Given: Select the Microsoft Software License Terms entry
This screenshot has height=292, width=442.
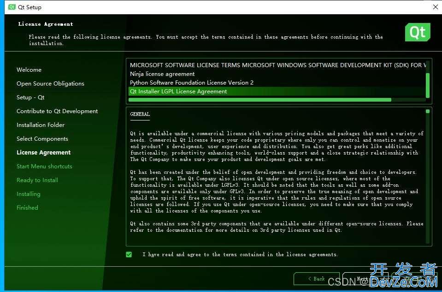Looking at the screenshot, I should click(x=277, y=65).
